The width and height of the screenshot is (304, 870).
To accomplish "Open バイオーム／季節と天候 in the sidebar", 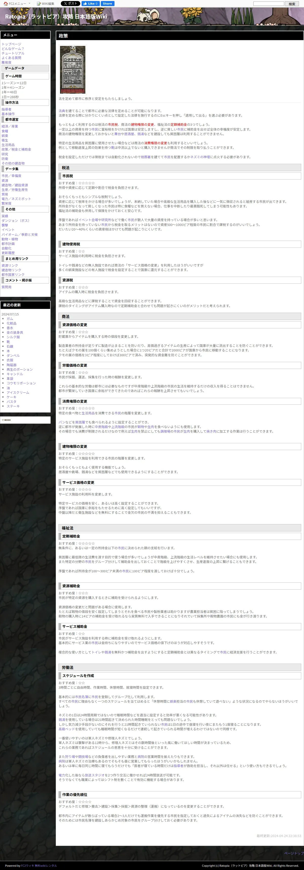I will pyautogui.click(x=20, y=234).
